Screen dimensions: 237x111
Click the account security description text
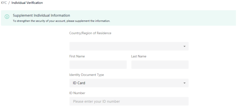click(x=62, y=21)
